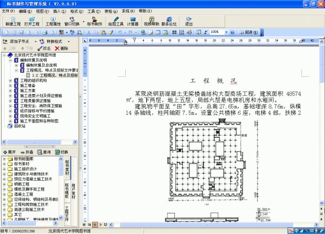
Task: Click the 退出 exit icon
Action: [188, 22]
